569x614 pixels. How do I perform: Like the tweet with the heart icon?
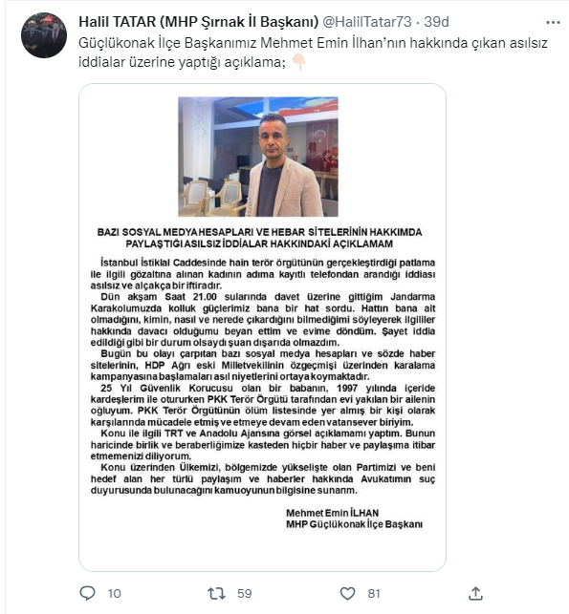(x=347, y=594)
